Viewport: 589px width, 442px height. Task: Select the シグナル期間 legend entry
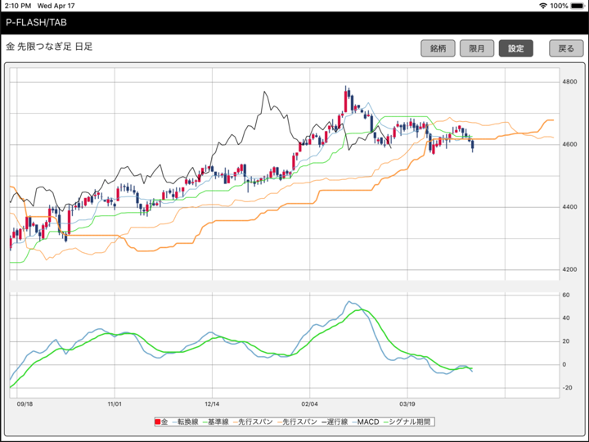pyautogui.click(x=404, y=422)
